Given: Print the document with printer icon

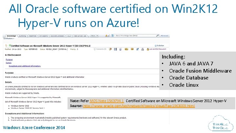Looking at the screenshot, I should [143, 49].
